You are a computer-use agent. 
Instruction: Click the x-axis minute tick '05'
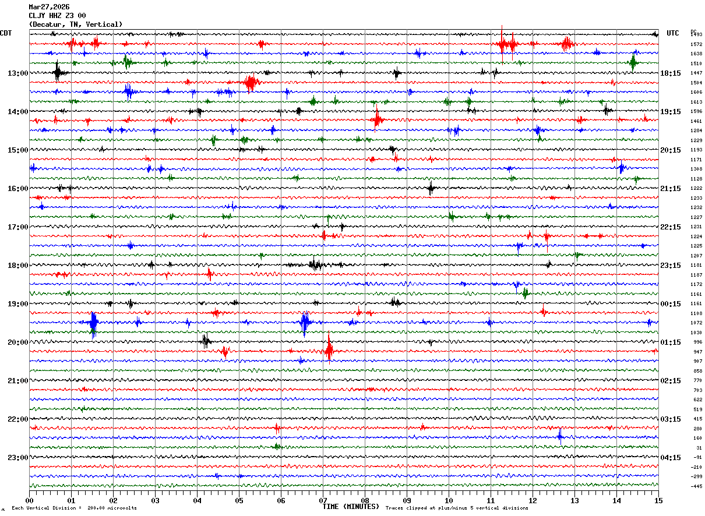239,500
